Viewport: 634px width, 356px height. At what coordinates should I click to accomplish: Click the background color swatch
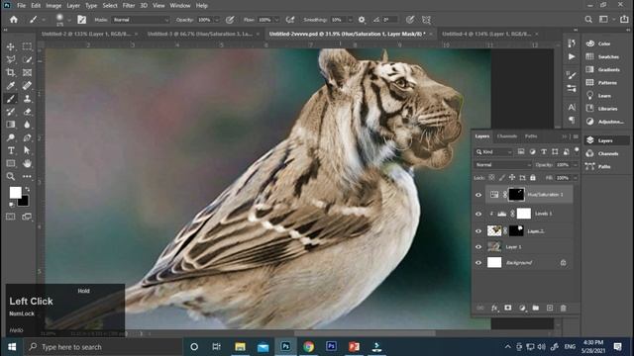24,201
